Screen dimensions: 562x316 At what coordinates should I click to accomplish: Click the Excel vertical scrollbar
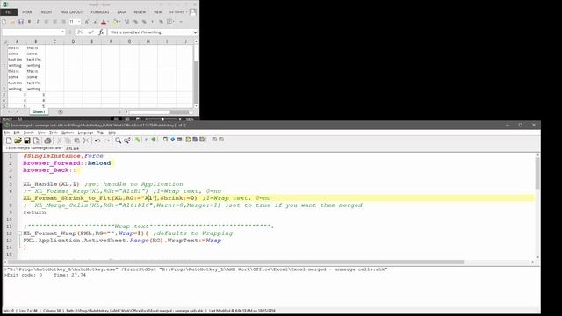coord(196,74)
